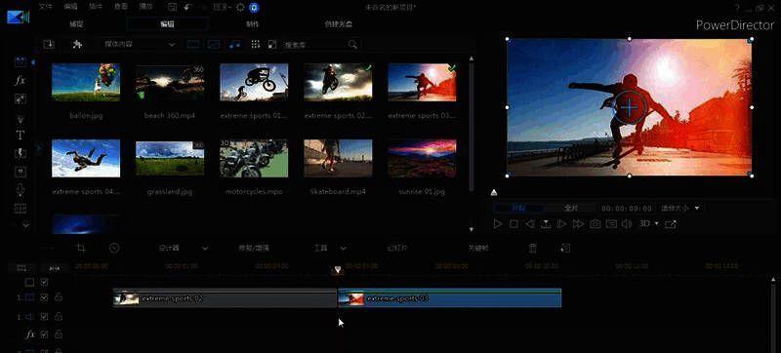Delete selected clip with trash icon
781x353 pixels.
532,248
